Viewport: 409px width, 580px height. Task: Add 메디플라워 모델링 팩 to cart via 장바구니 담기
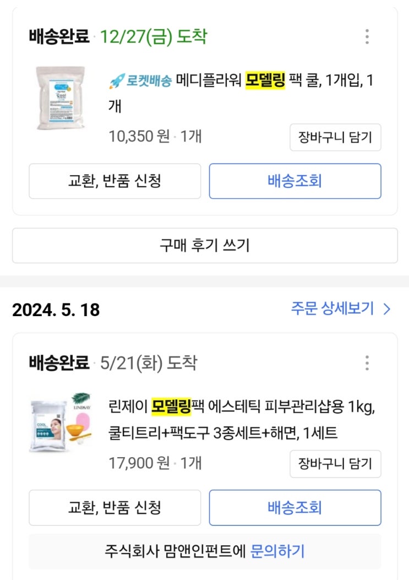[335, 137]
